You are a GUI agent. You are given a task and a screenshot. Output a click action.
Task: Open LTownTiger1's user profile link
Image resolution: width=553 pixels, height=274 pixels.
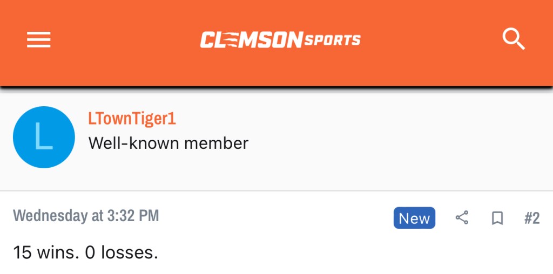click(x=132, y=119)
